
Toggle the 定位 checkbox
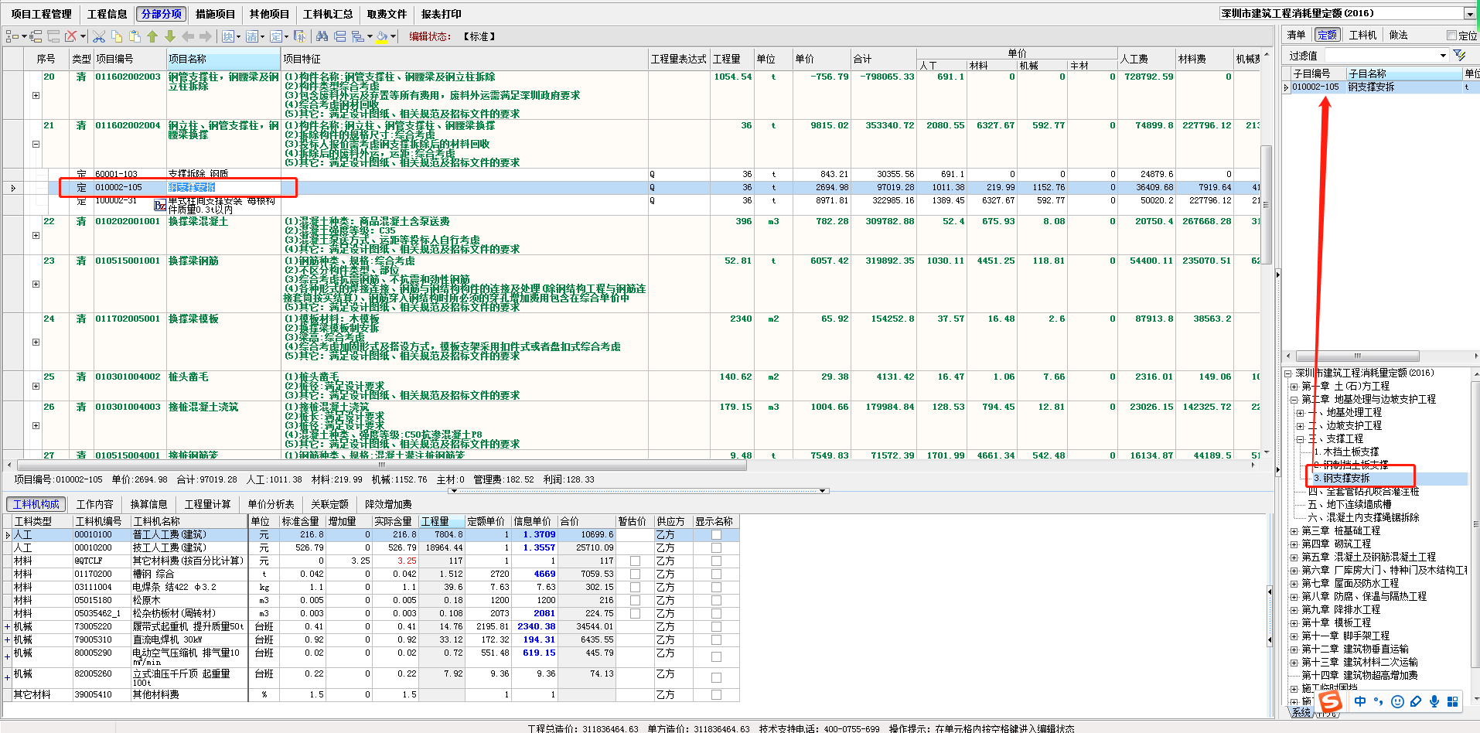(x=1451, y=36)
